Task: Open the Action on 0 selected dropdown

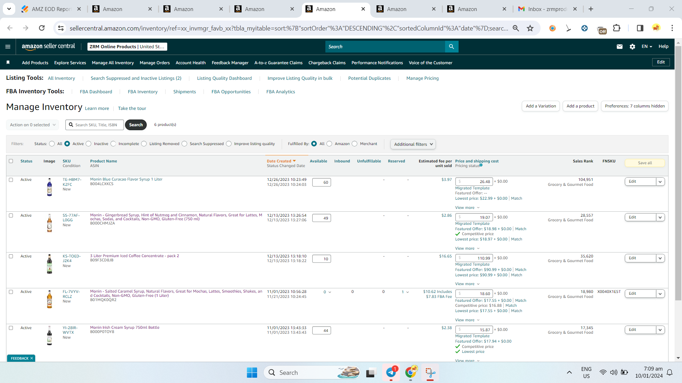Action: pos(32,125)
